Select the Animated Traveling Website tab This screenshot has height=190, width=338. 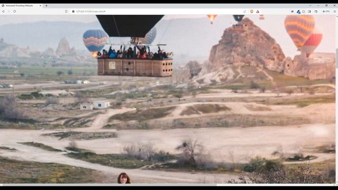pyautogui.click(x=21, y=6)
